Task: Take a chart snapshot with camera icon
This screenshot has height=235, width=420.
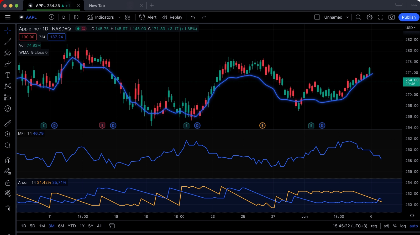Action: click(x=391, y=17)
